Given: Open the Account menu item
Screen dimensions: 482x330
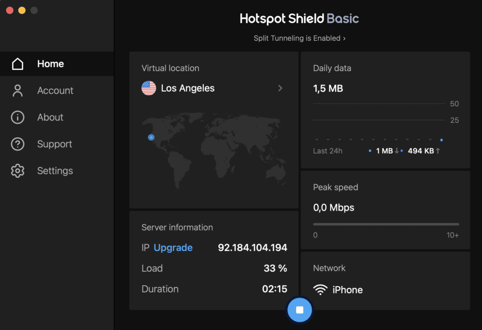Looking at the screenshot, I should click(57, 91).
